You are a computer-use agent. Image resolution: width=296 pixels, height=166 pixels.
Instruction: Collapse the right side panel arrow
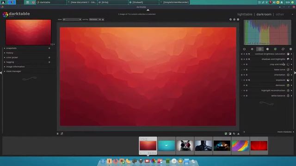tap(295, 73)
